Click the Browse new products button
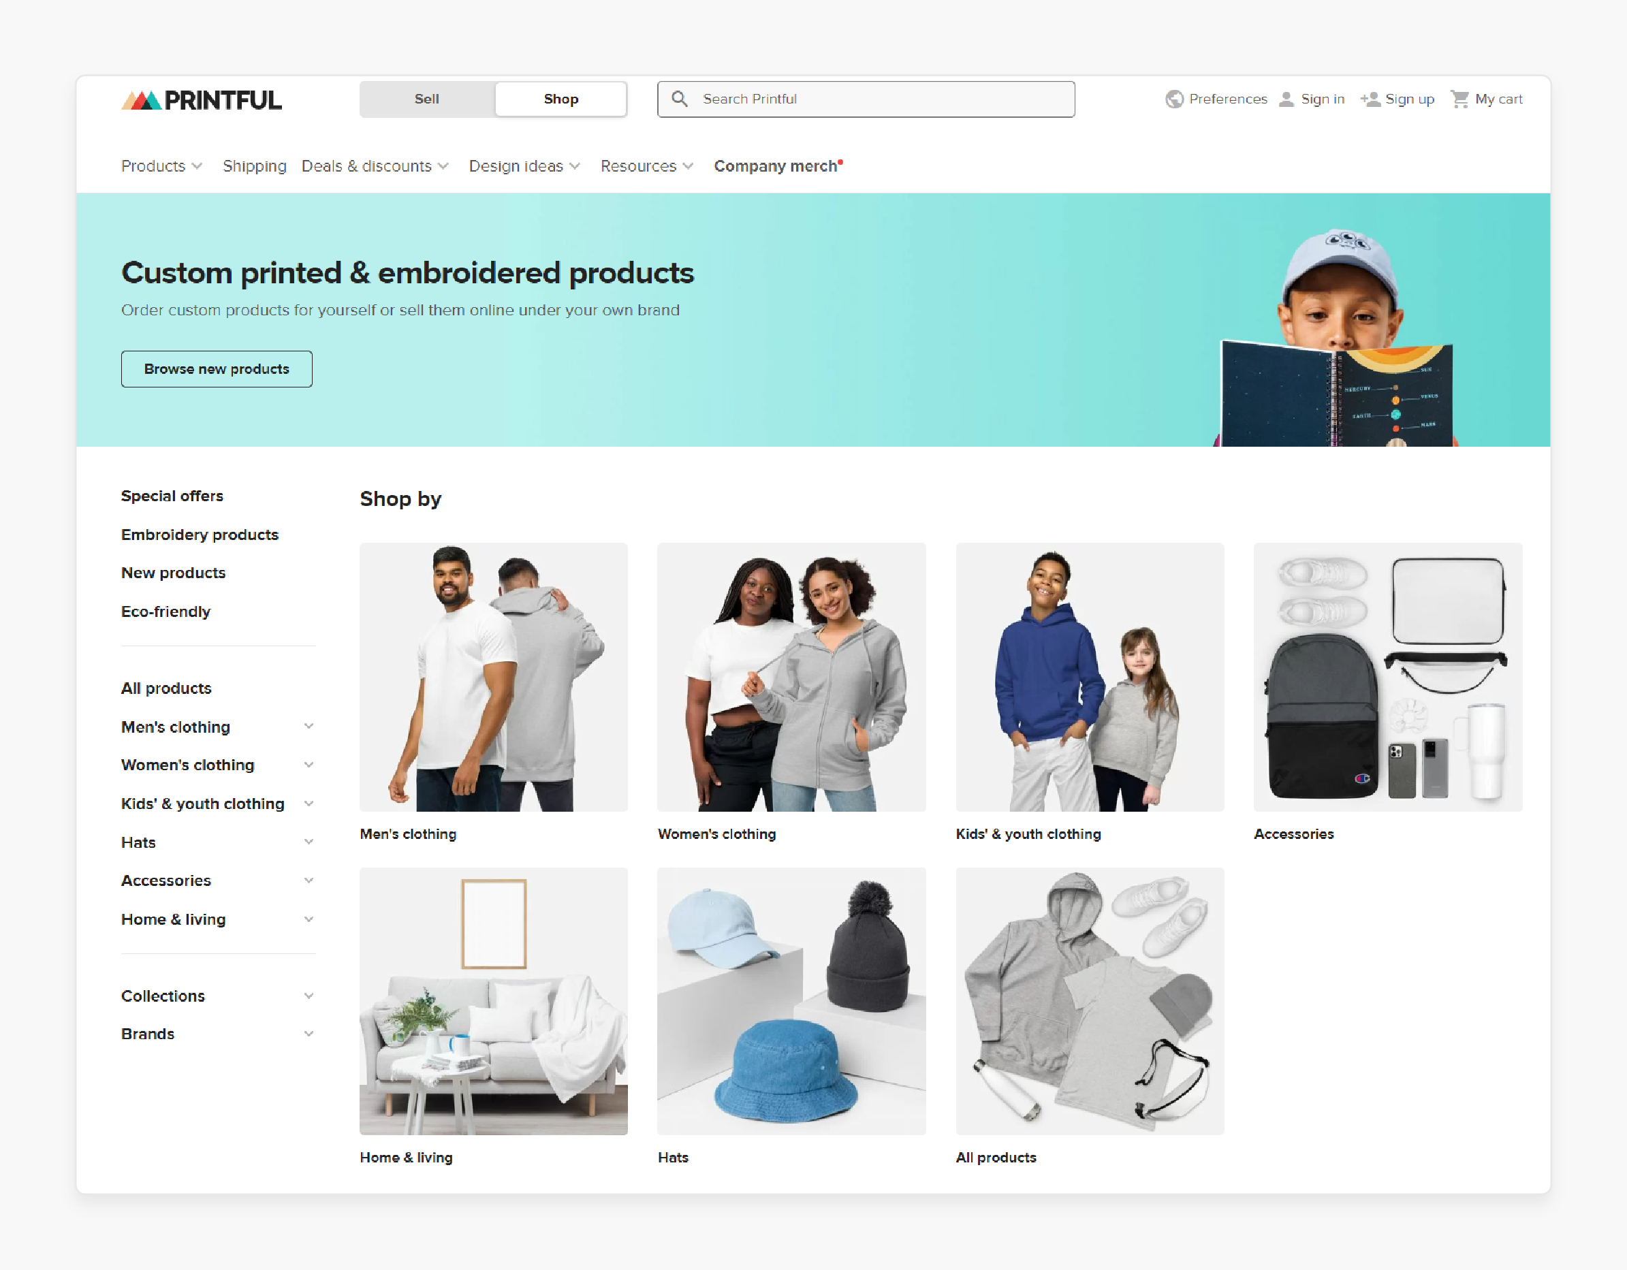This screenshot has height=1270, width=1627. tap(217, 368)
